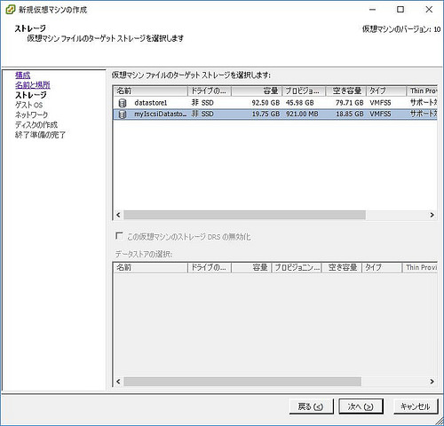The image size is (444, 426).
Task: Click the vSphere wizard title bar icon
Action: (x=11, y=10)
